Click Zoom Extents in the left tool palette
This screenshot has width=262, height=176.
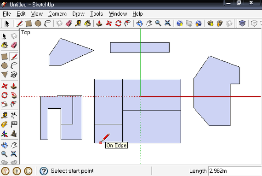click(14, 154)
